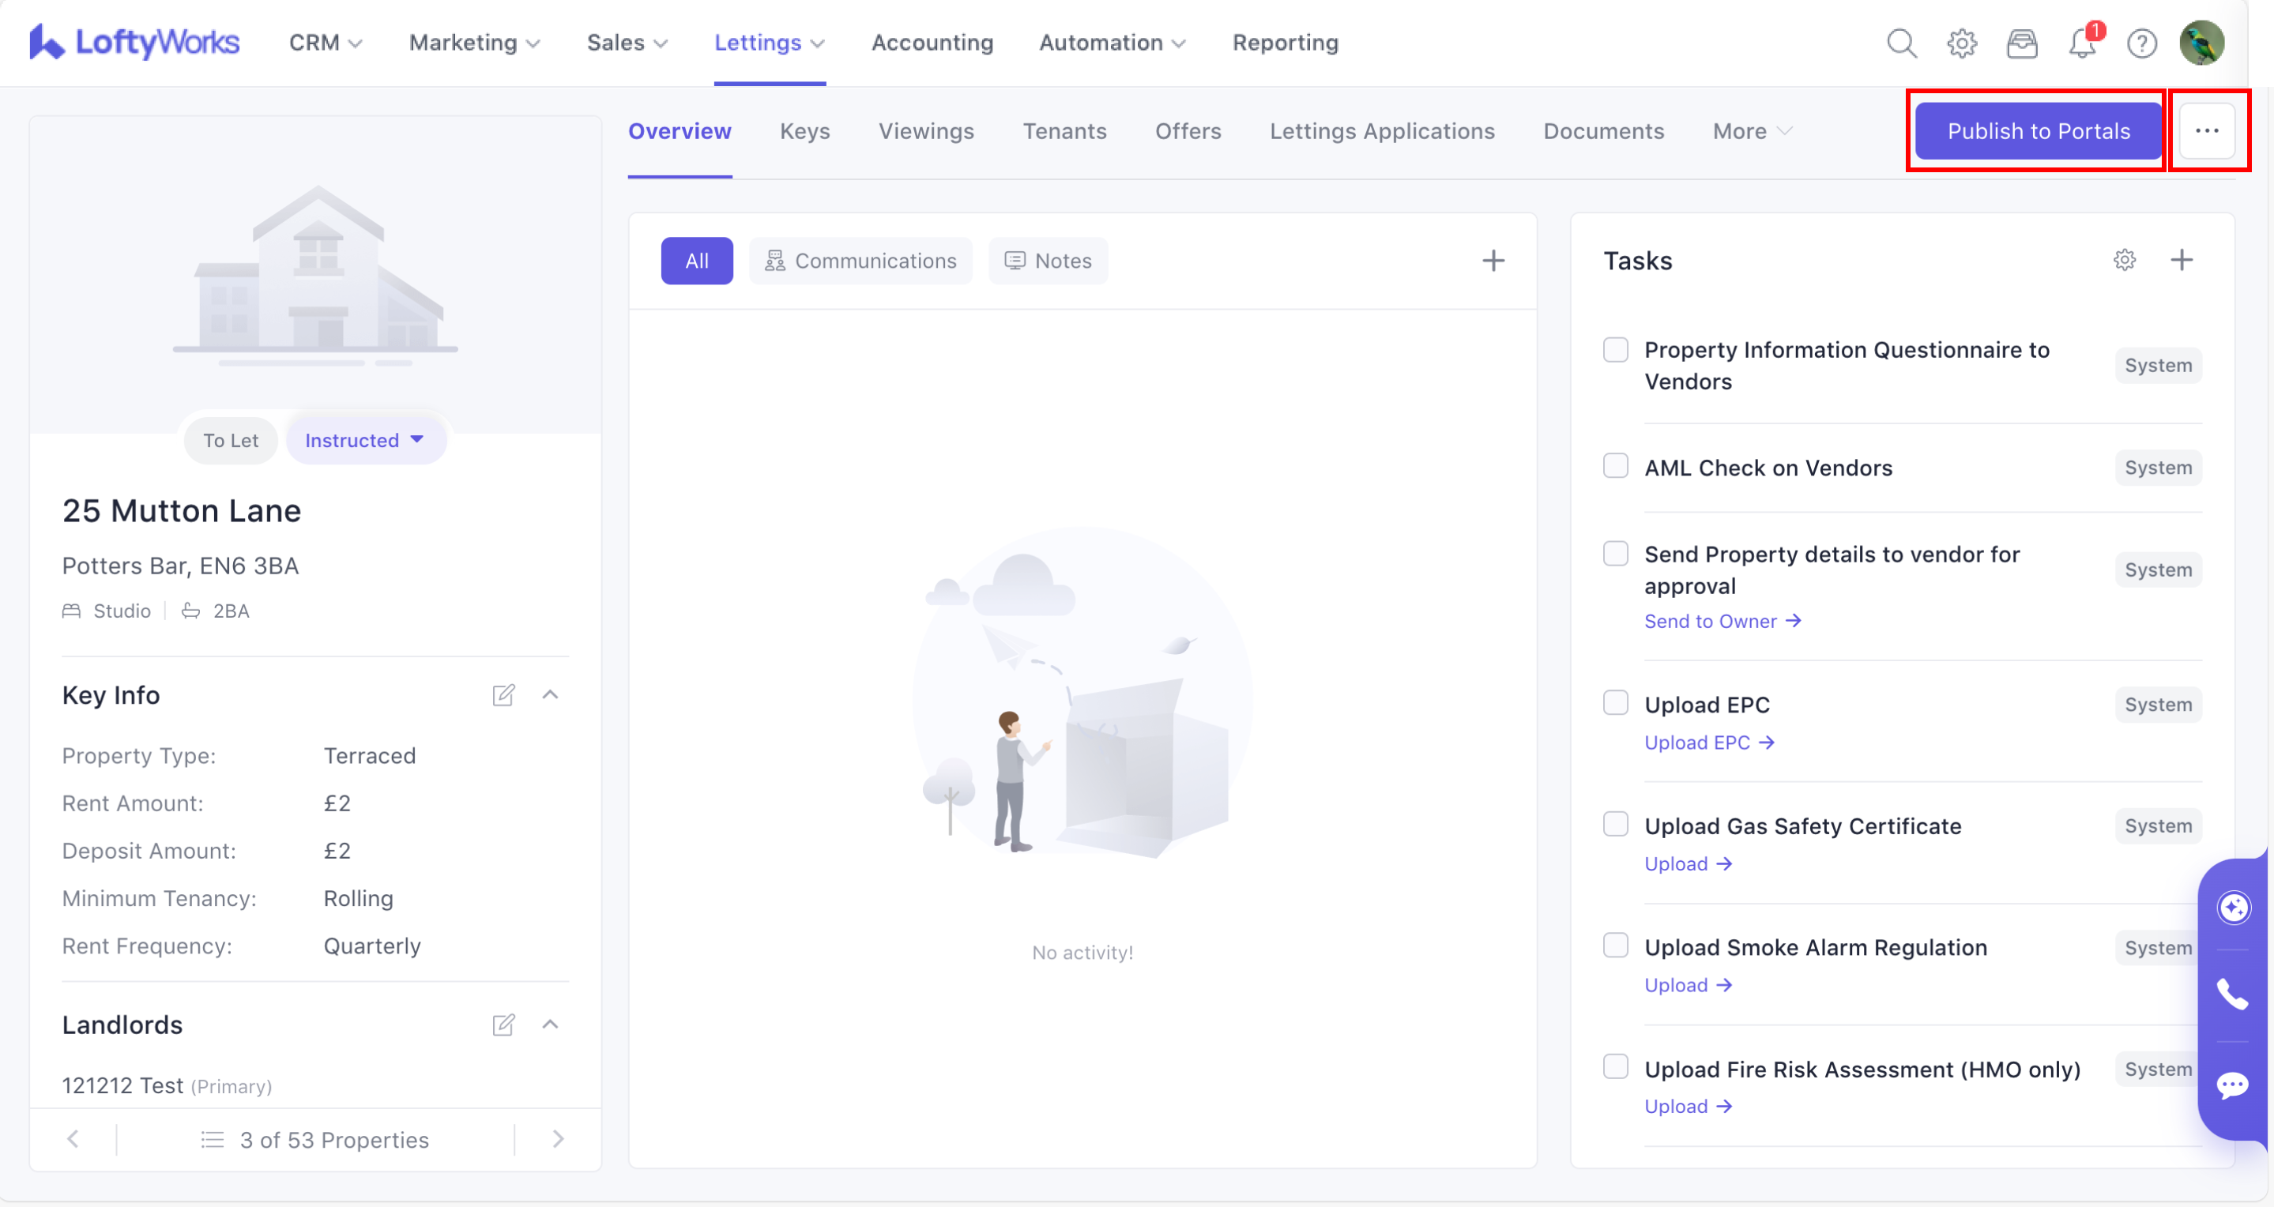Go to next property arrow
This screenshot has width=2274, height=1207.
coord(558,1138)
